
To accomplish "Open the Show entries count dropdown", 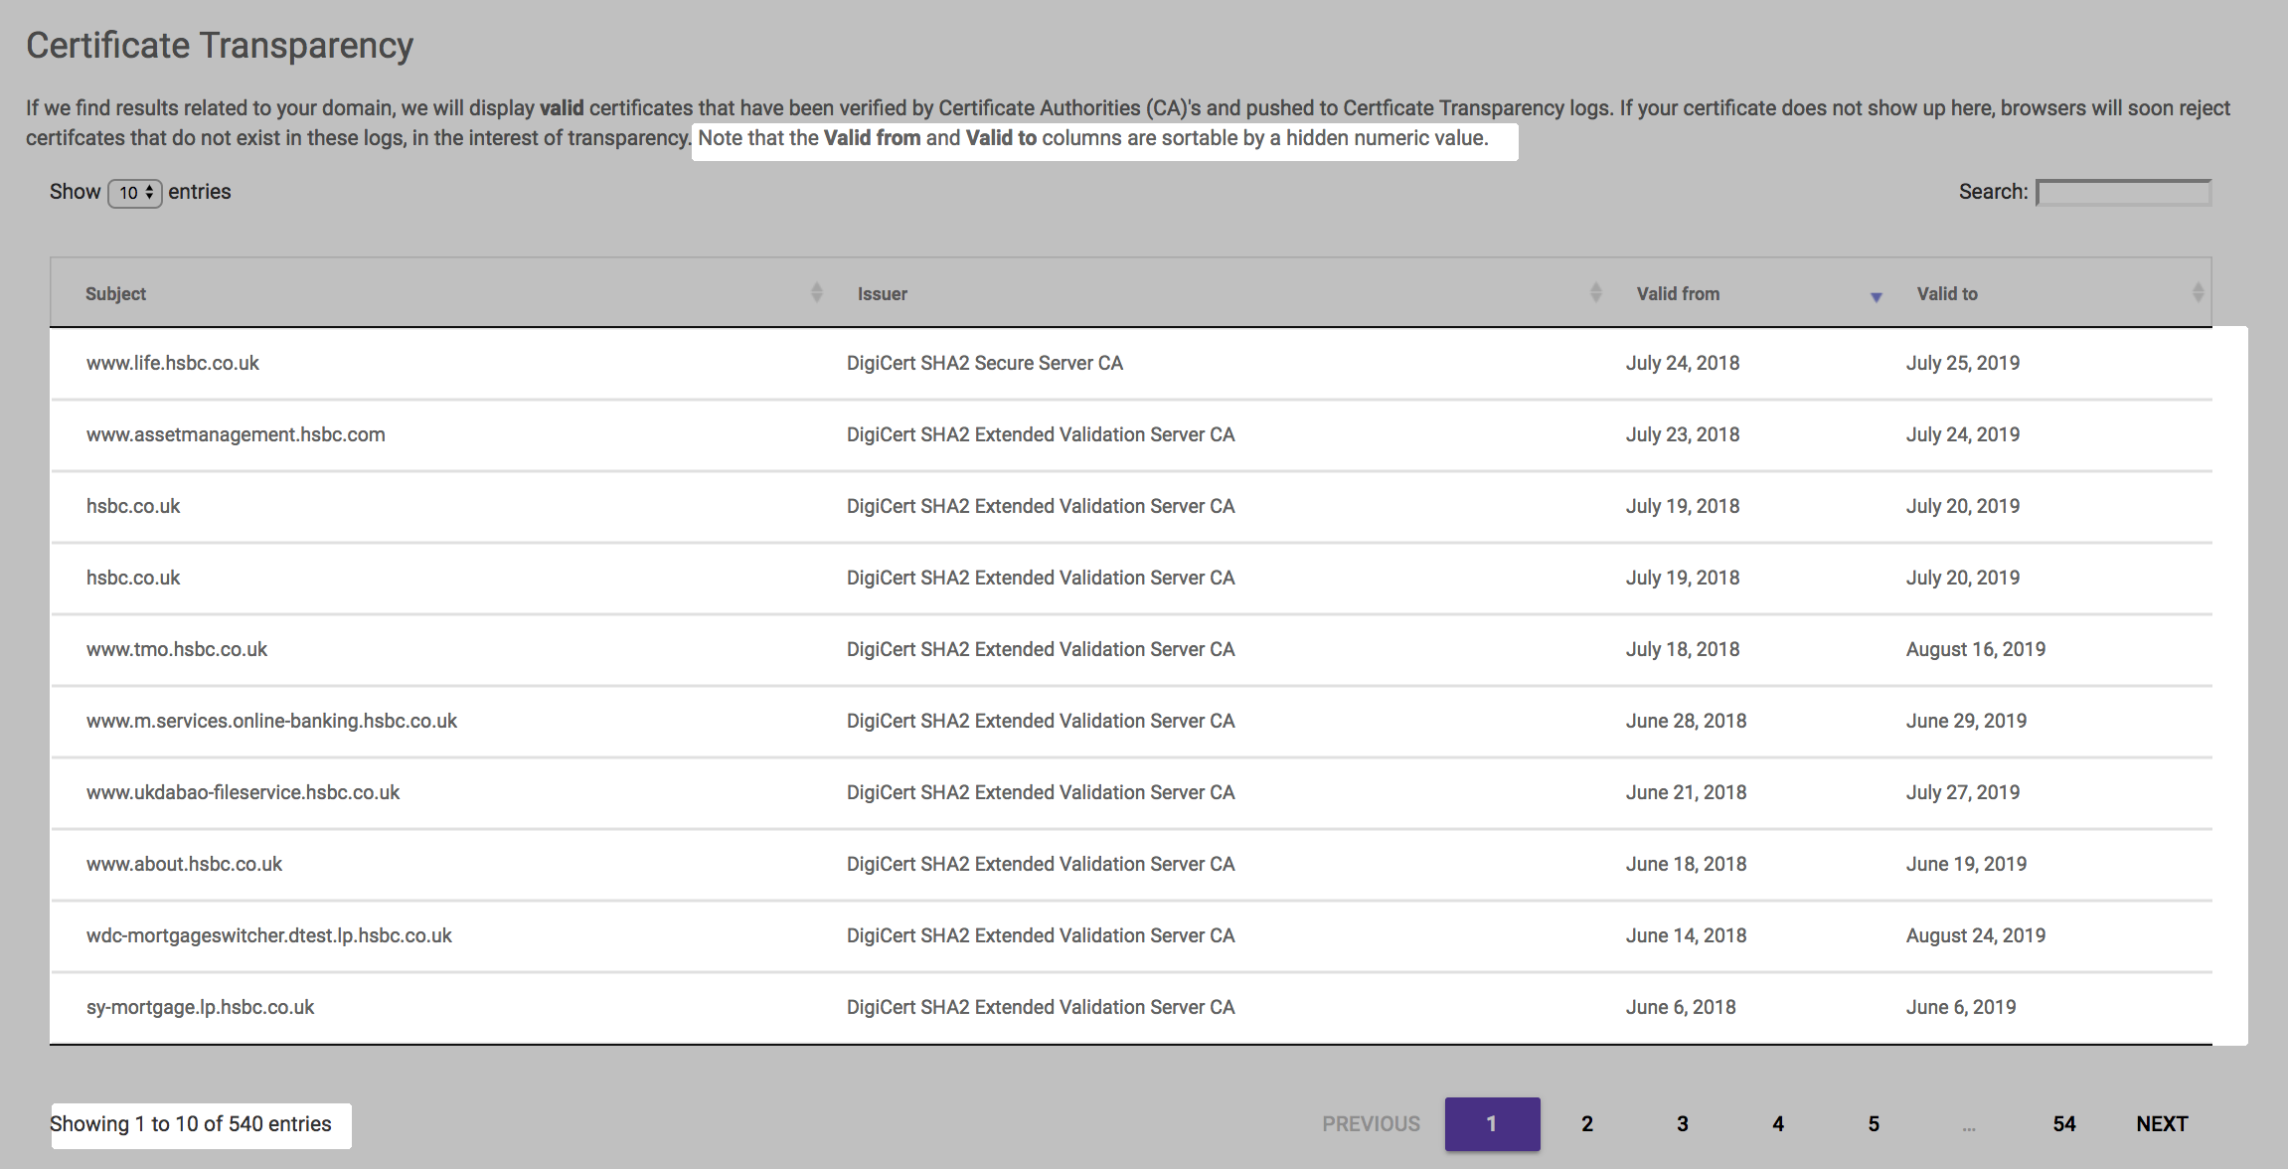I will coord(135,193).
